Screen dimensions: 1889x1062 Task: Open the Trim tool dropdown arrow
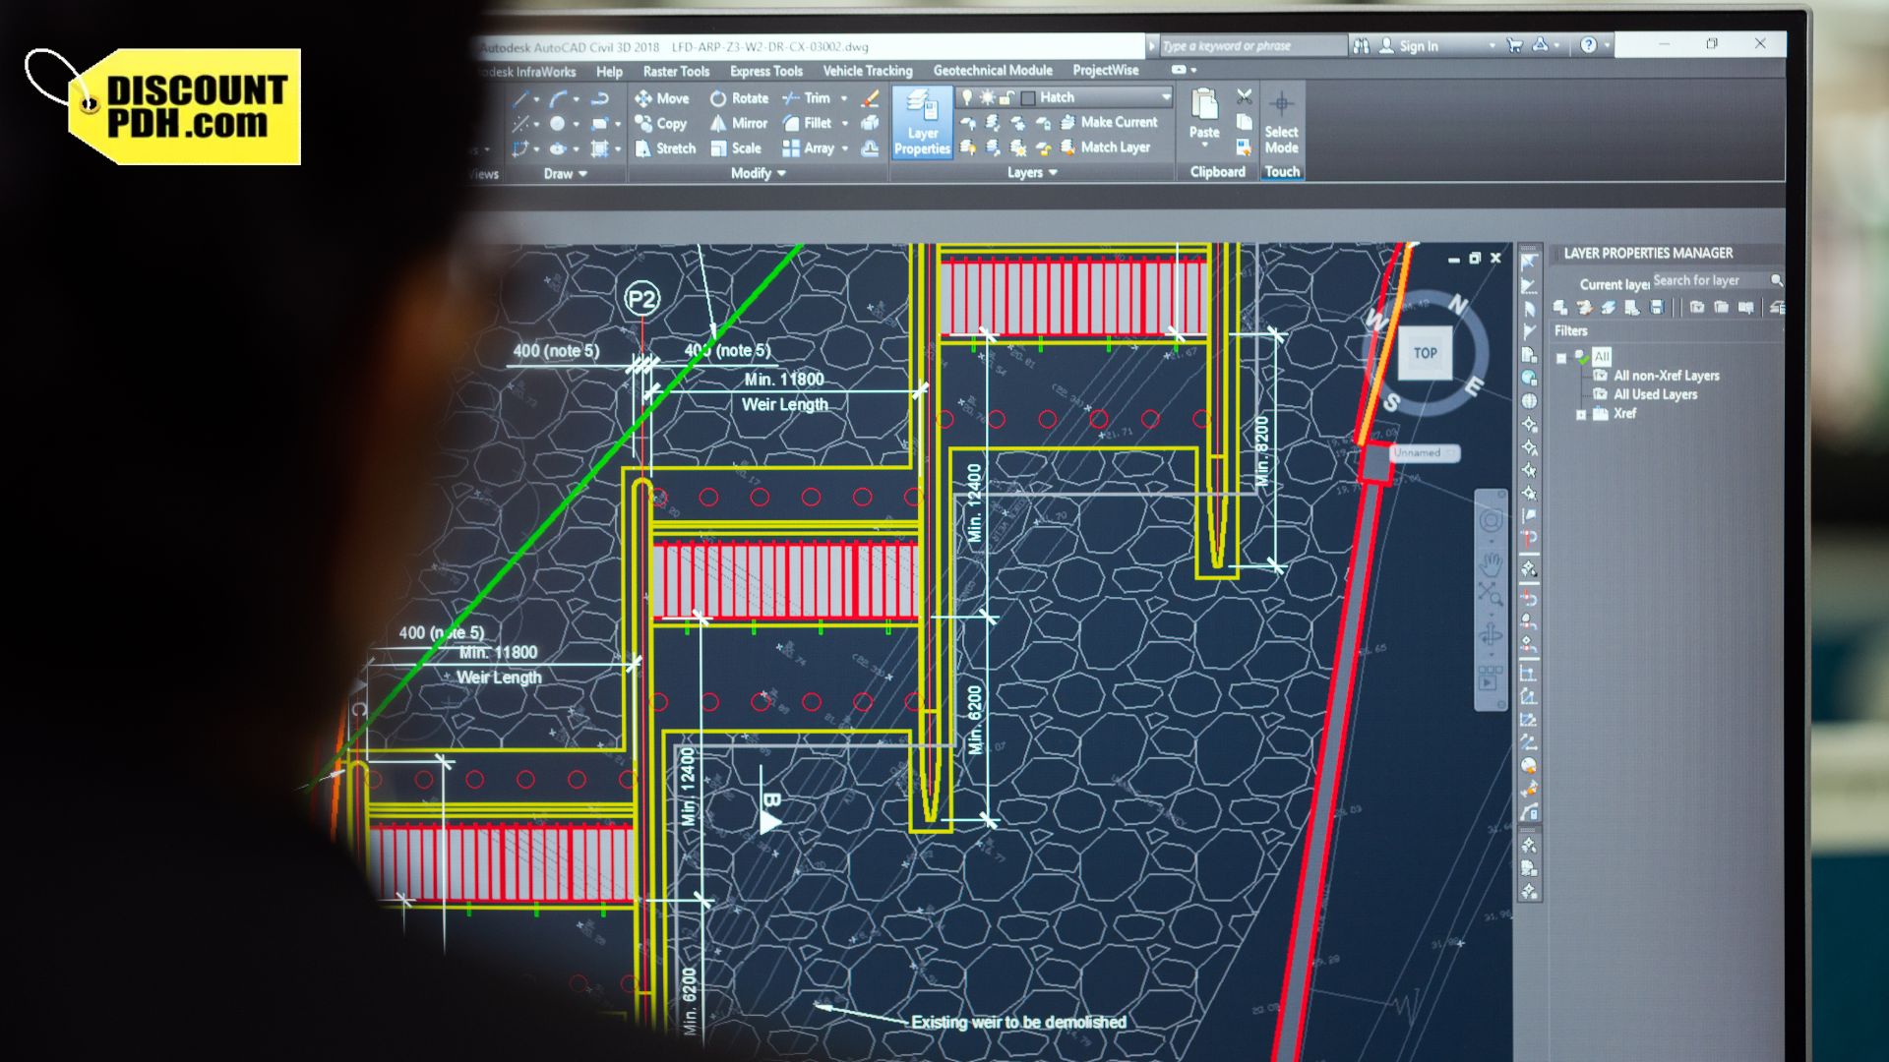pos(844,98)
